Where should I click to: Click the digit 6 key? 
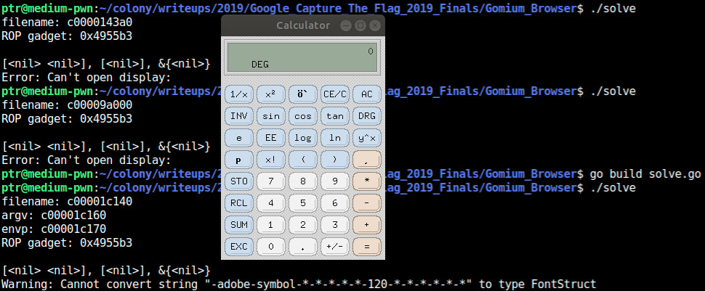[x=335, y=203]
